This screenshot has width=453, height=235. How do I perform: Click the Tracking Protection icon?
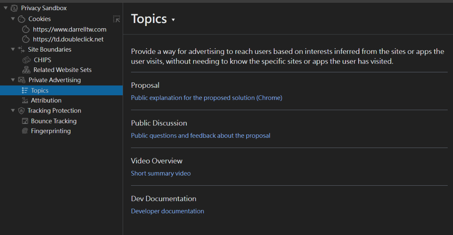20,110
